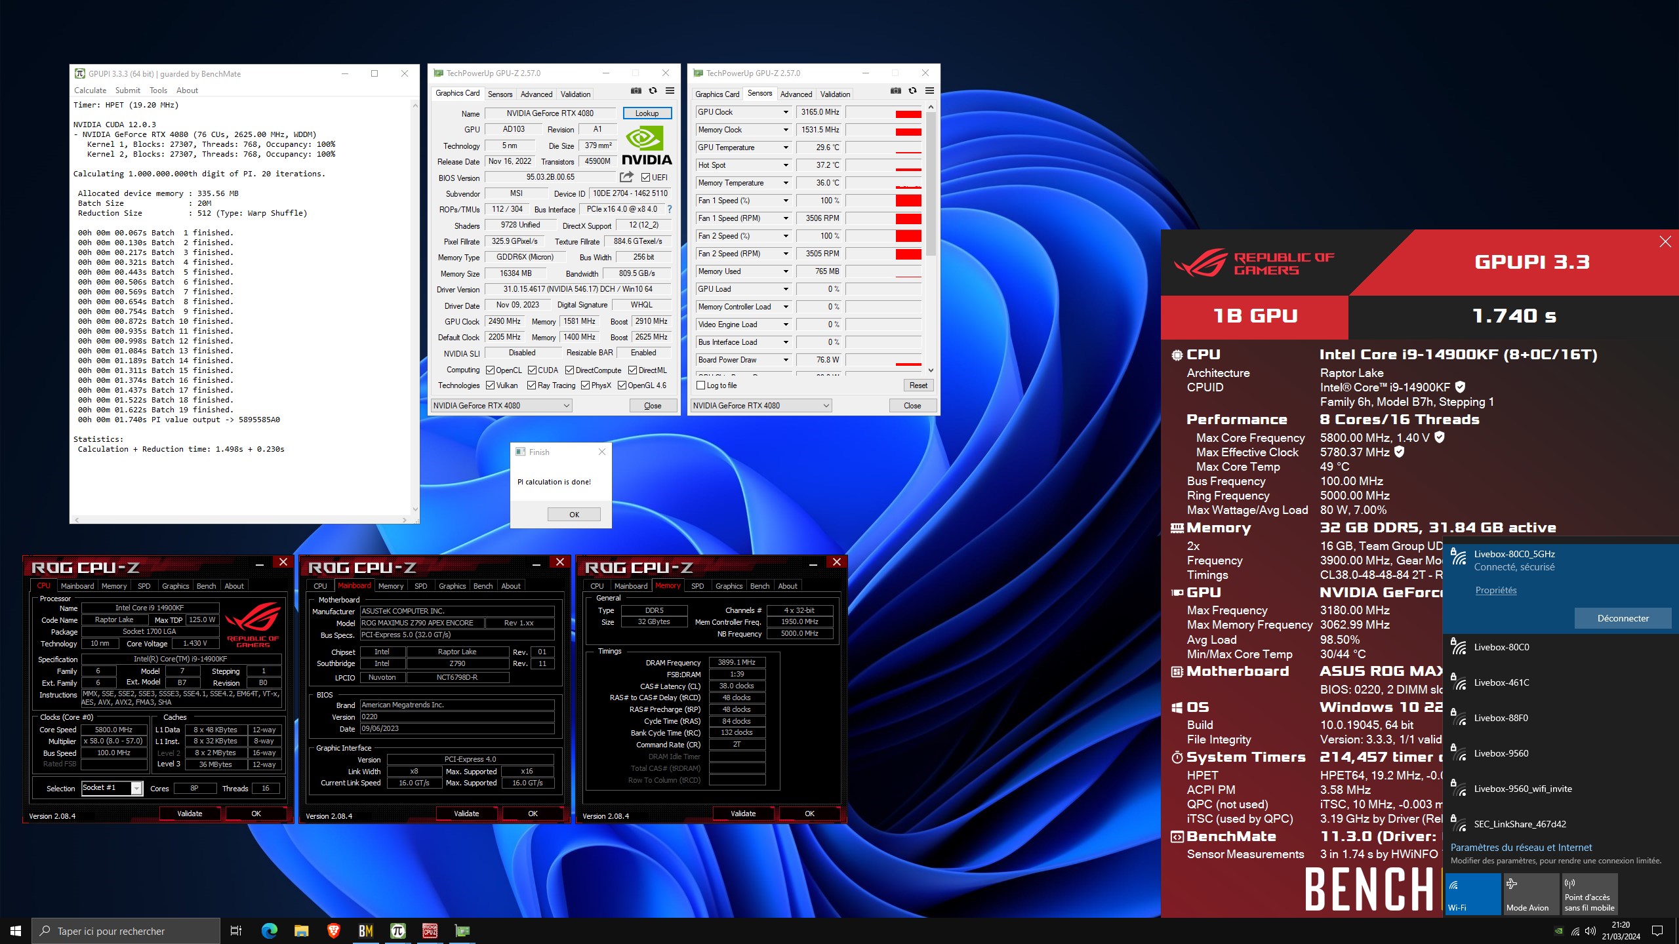Open SPD tab in ROG CPU-Z Memory window
The height and width of the screenshot is (944, 1679).
tap(697, 586)
